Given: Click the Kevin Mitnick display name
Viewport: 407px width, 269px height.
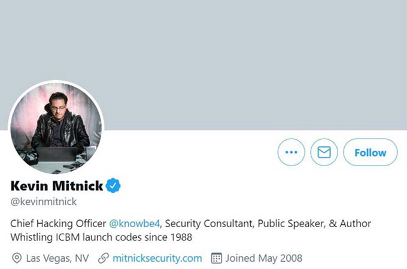Looking at the screenshot, I should click(57, 186).
